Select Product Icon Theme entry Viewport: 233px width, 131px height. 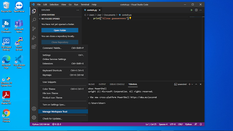63,98
